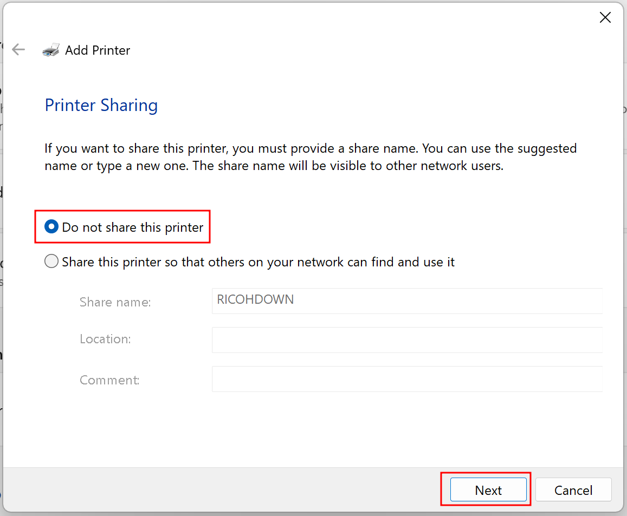Image resolution: width=627 pixels, height=516 pixels.
Task: Click the share name instructions paragraph
Action: [x=311, y=157]
